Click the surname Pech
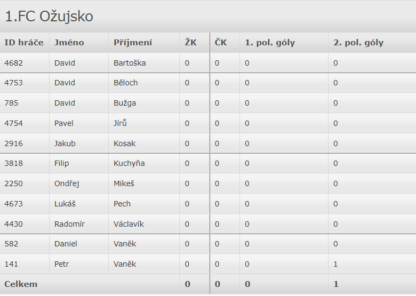 (x=122, y=204)
